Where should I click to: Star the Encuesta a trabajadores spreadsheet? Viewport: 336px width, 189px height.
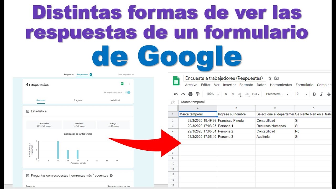click(270, 78)
